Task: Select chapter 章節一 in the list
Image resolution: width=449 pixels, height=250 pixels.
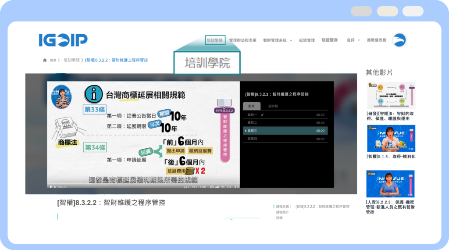Action: click(x=285, y=115)
